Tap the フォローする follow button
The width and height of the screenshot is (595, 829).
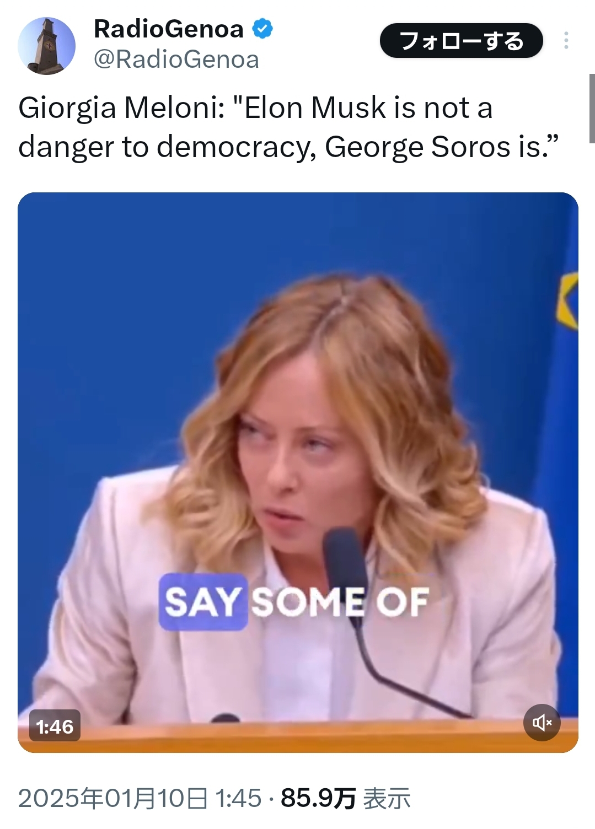(x=462, y=41)
